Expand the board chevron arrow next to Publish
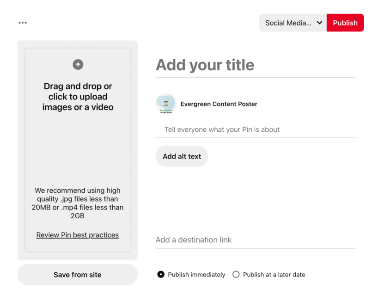 319,23
